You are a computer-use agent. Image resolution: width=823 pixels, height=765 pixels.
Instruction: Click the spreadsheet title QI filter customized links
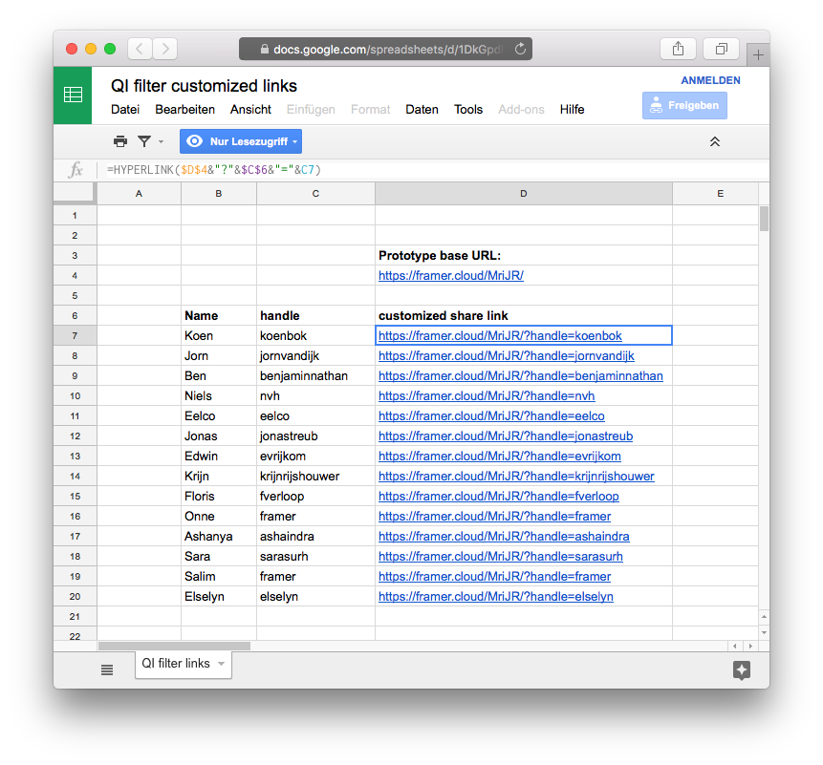pyautogui.click(x=204, y=85)
